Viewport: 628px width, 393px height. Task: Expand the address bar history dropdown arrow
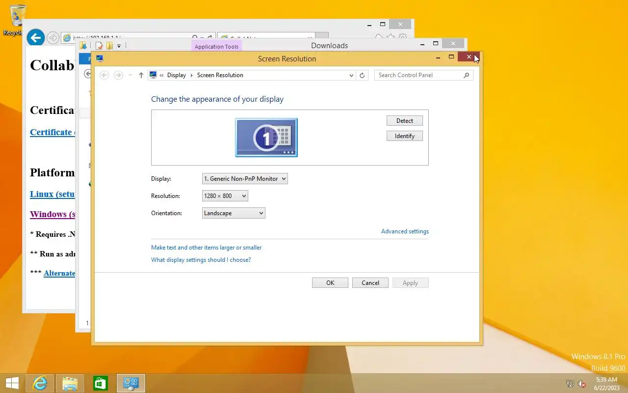point(351,76)
